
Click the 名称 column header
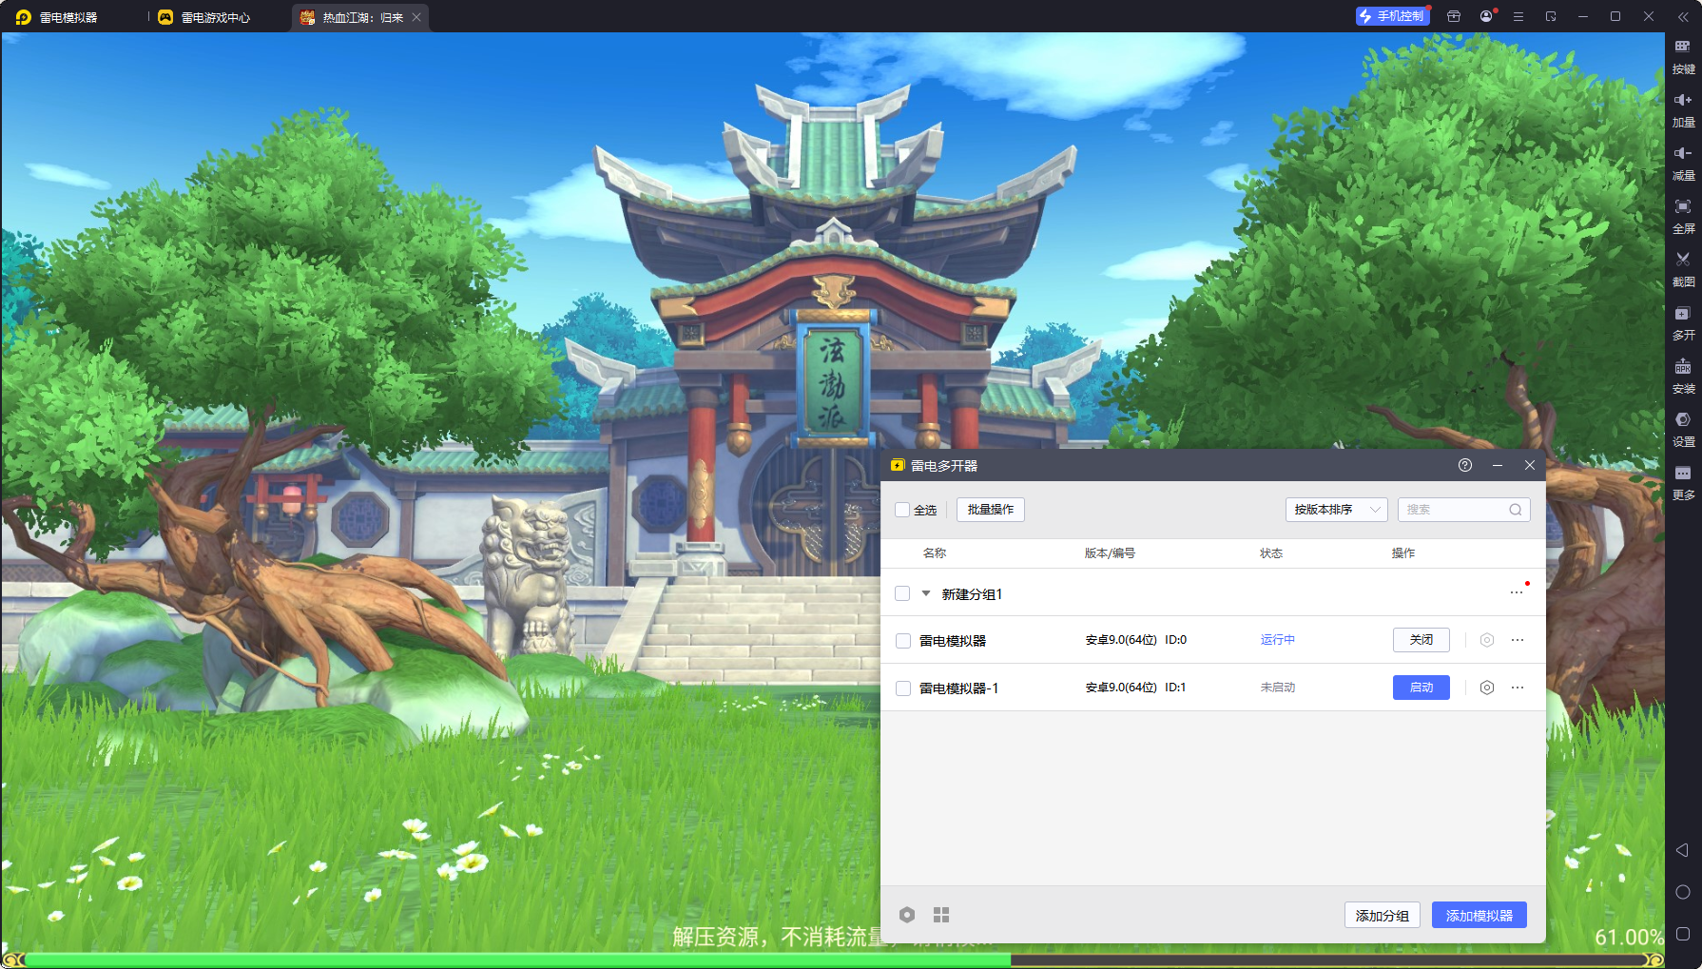coord(935,553)
